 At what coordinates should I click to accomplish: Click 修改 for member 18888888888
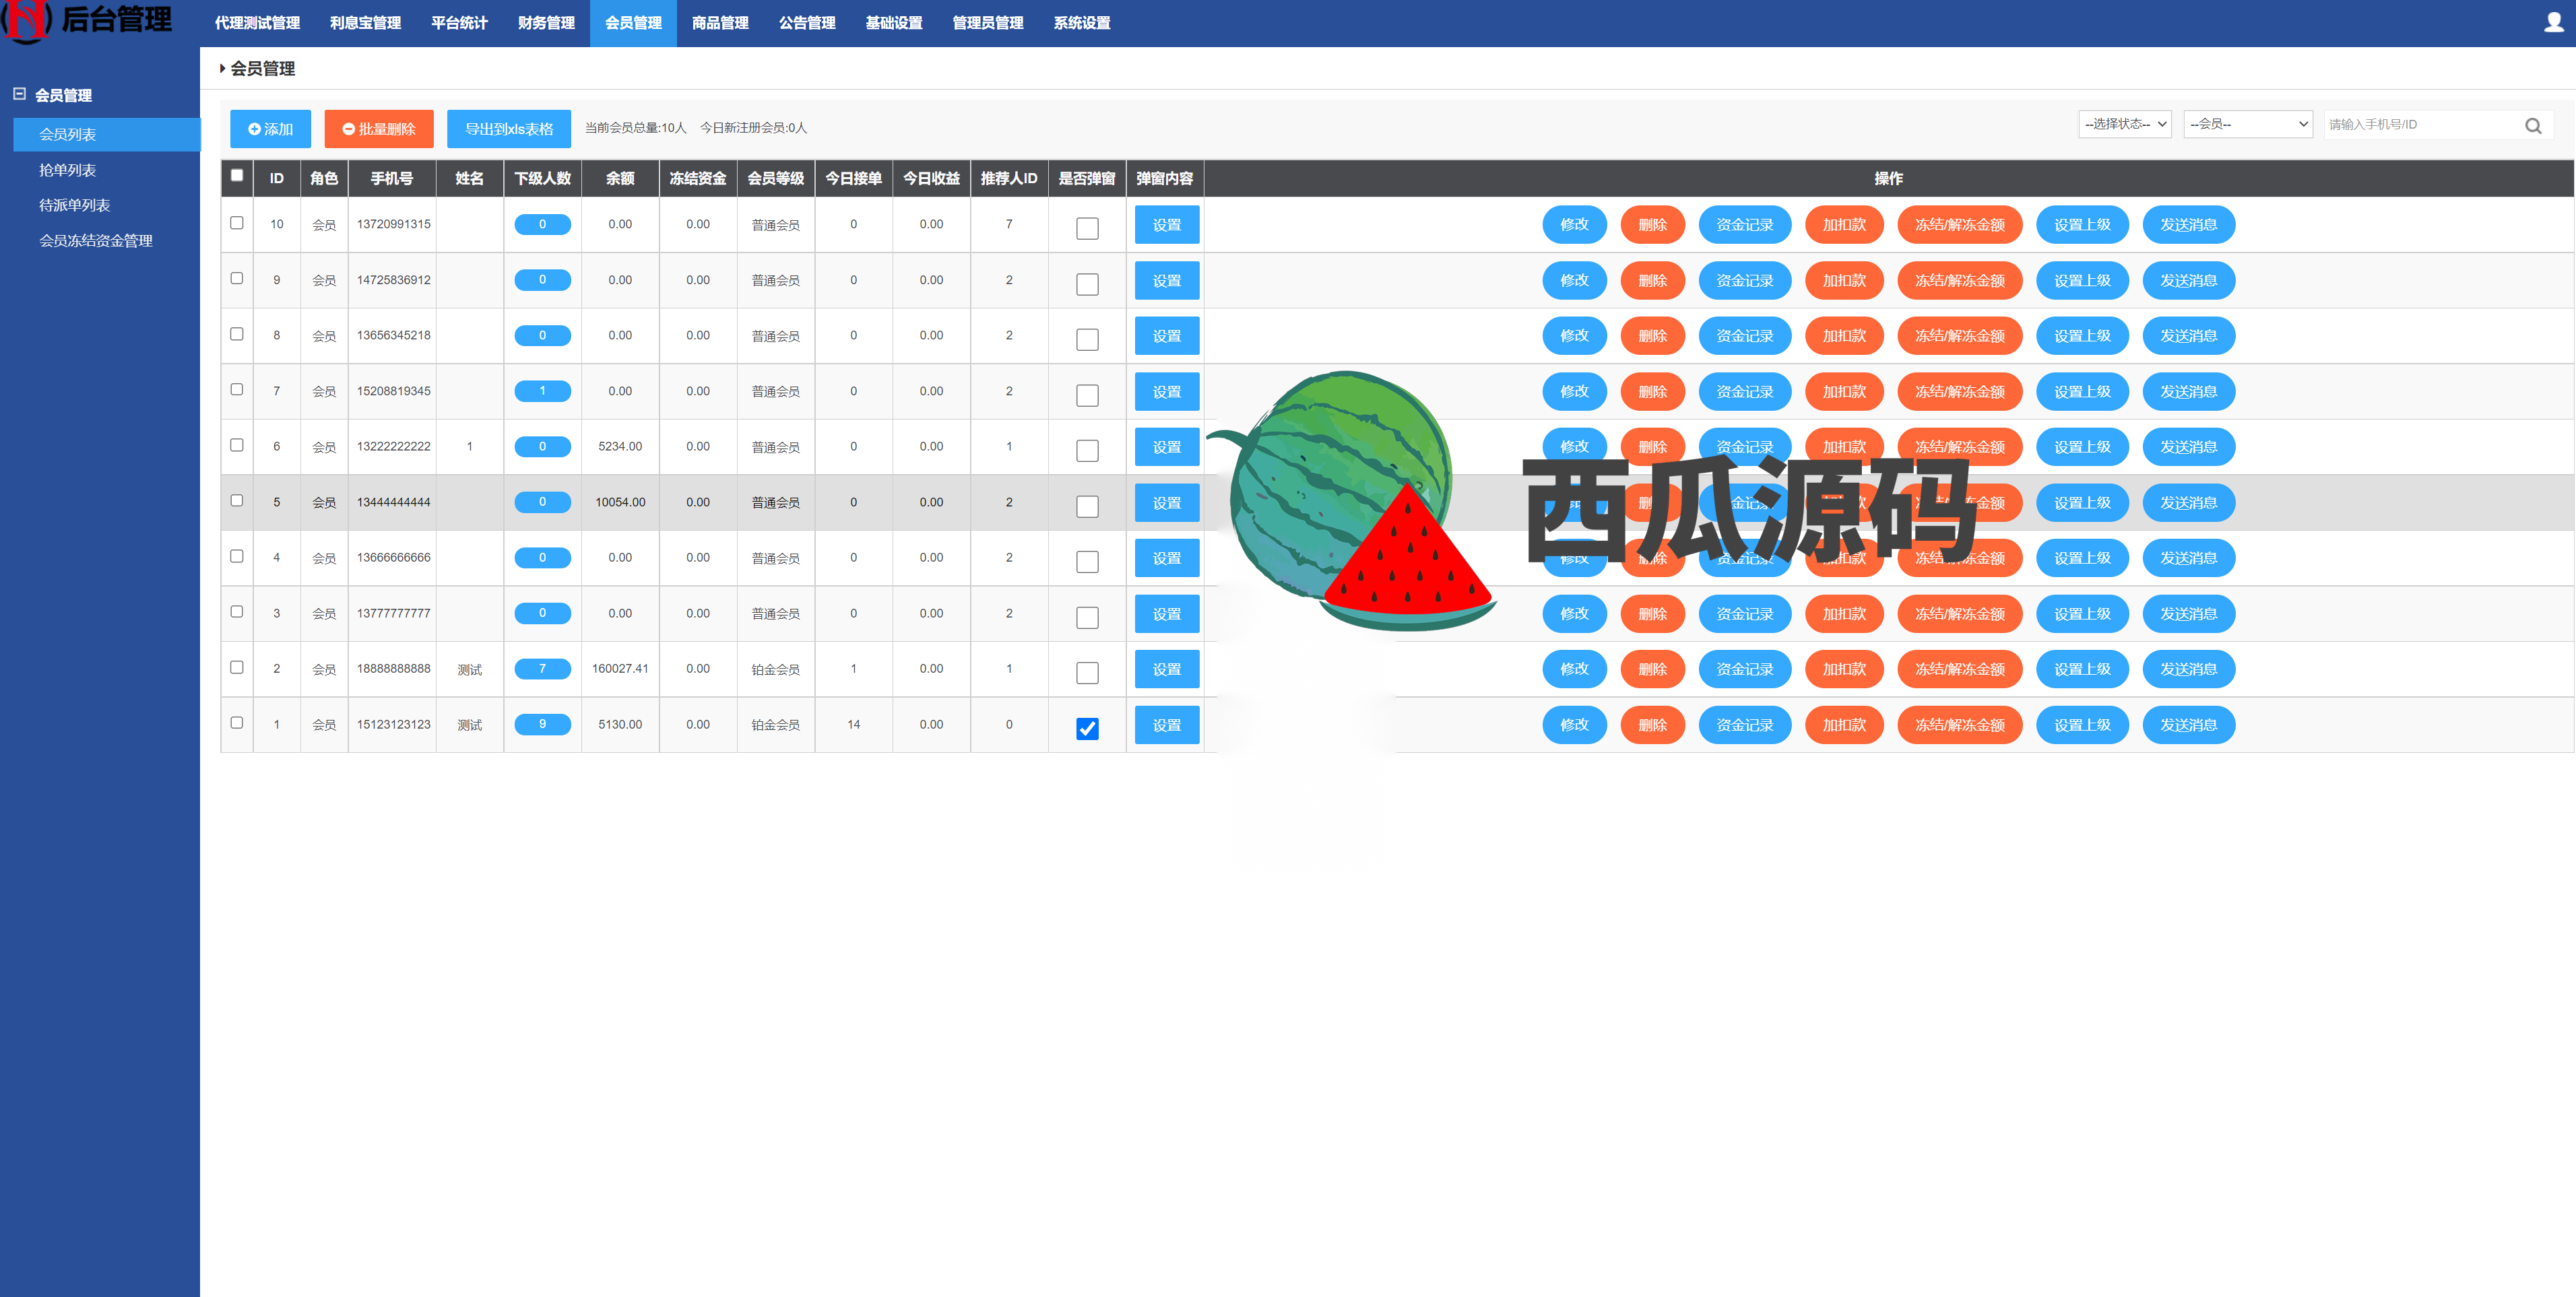click(x=1575, y=669)
